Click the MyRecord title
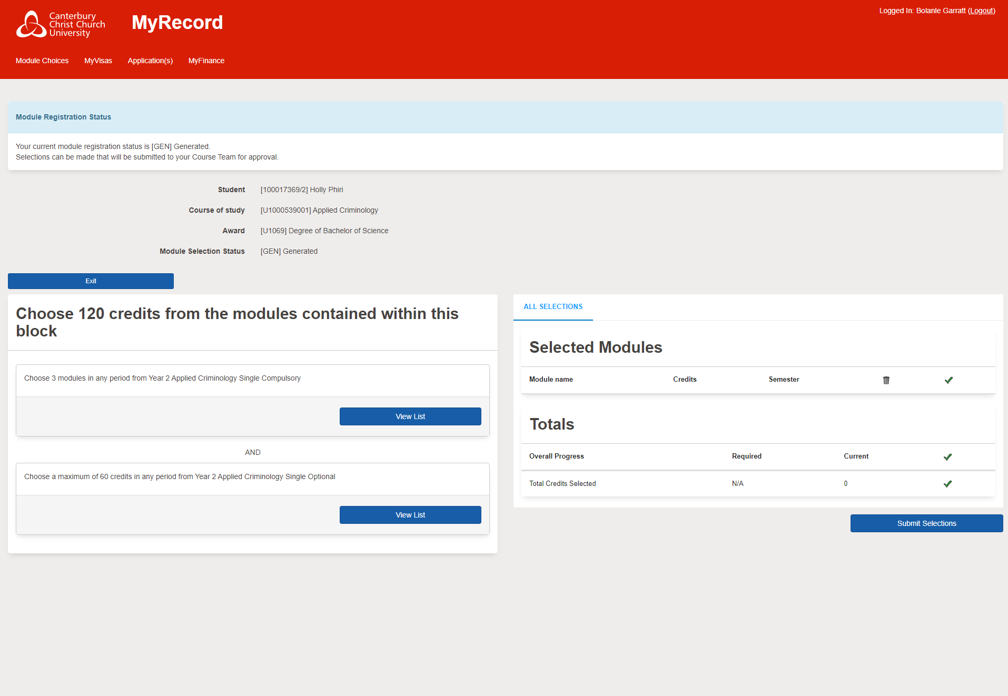This screenshot has height=696, width=1008. [x=177, y=23]
